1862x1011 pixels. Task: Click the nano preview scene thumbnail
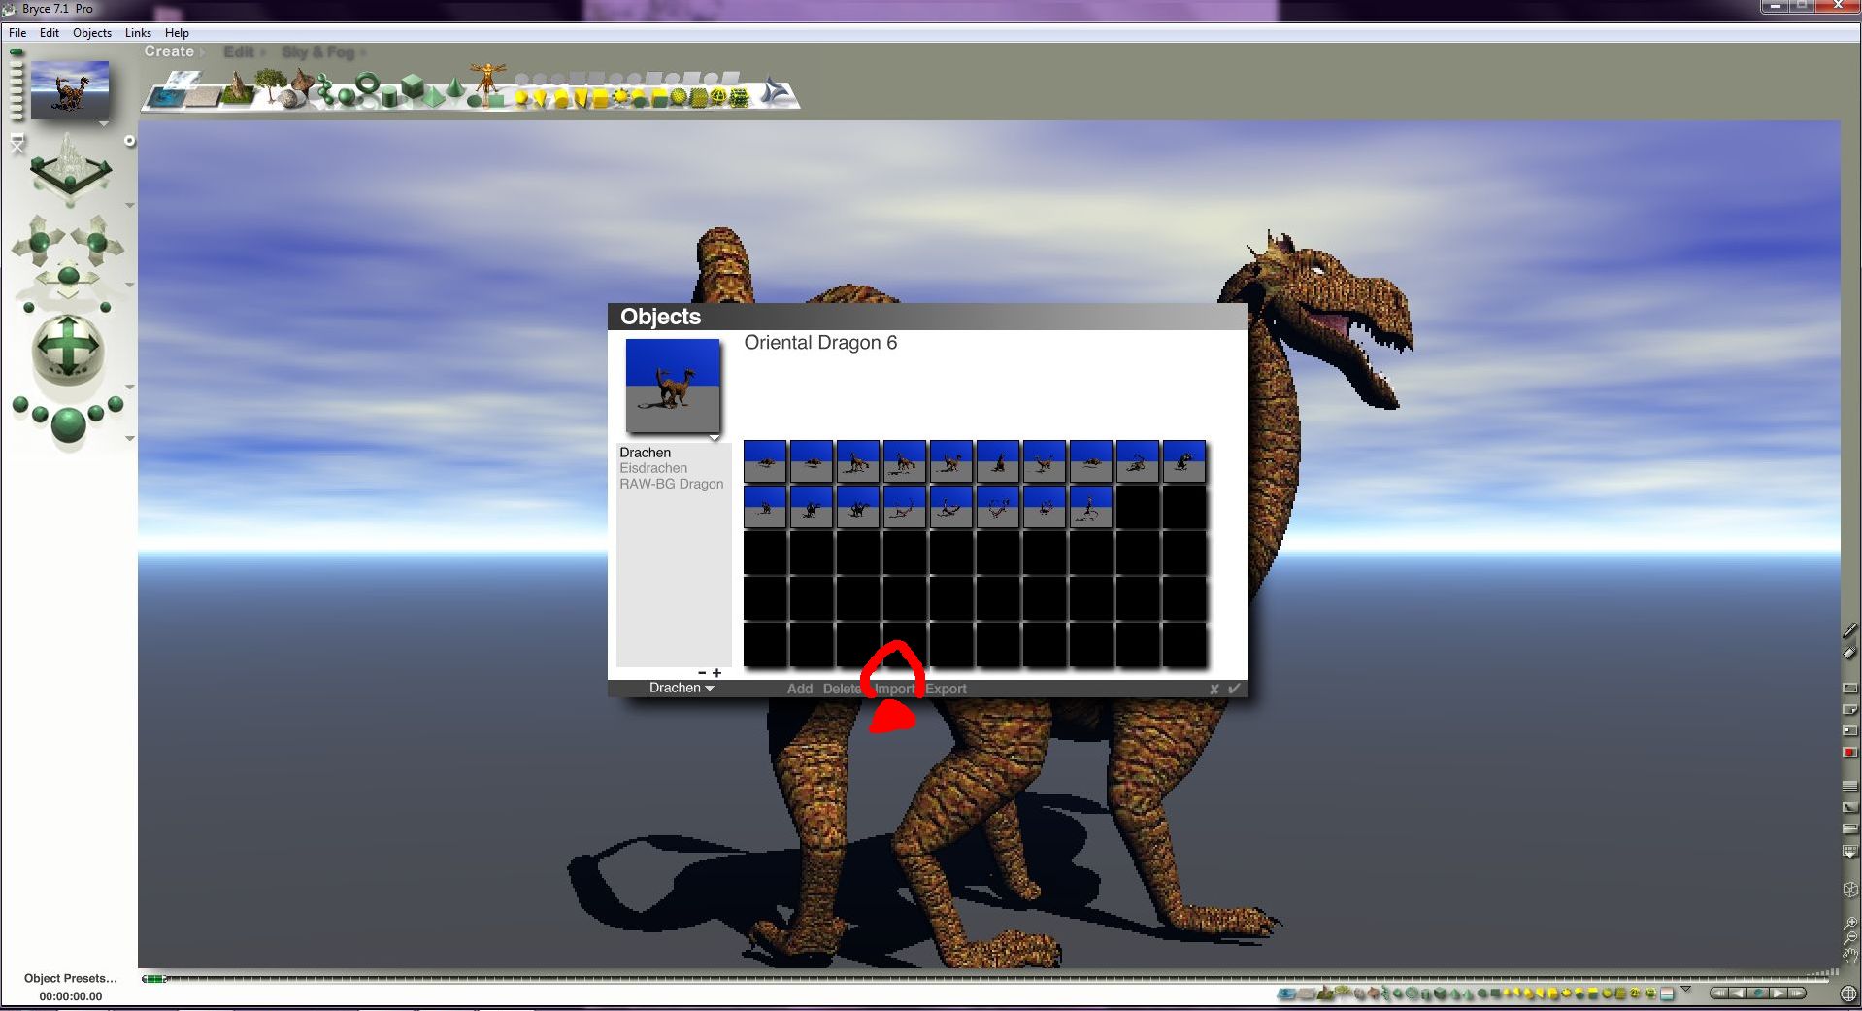point(70,90)
